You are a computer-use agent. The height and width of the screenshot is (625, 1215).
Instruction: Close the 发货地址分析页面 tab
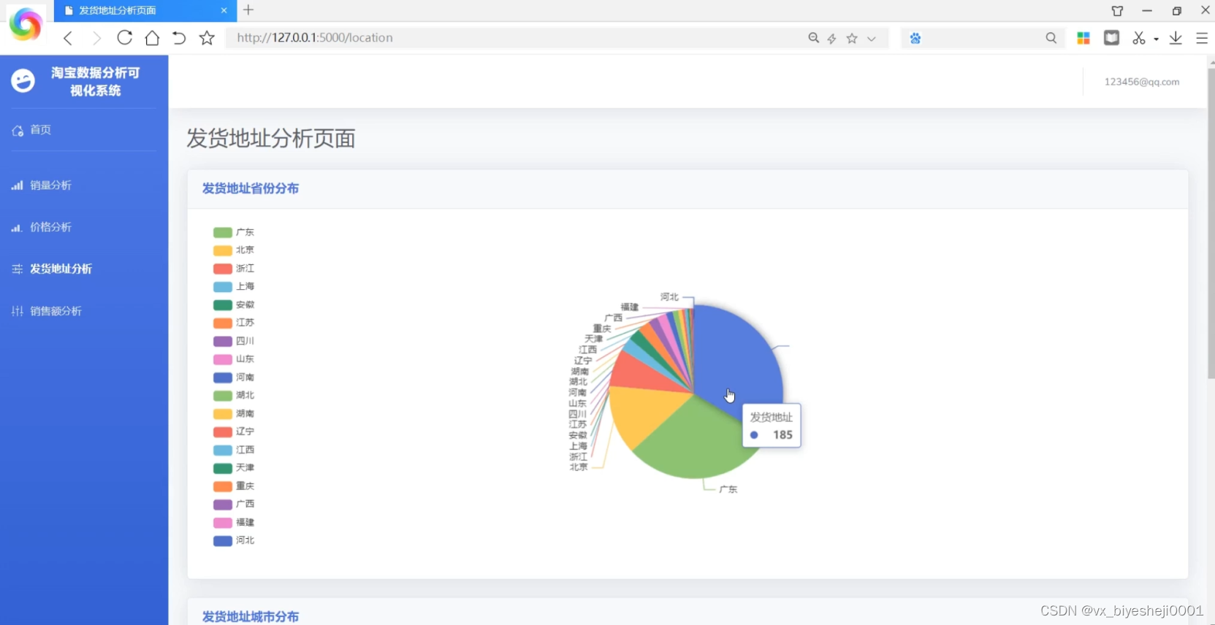coord(224,10)
